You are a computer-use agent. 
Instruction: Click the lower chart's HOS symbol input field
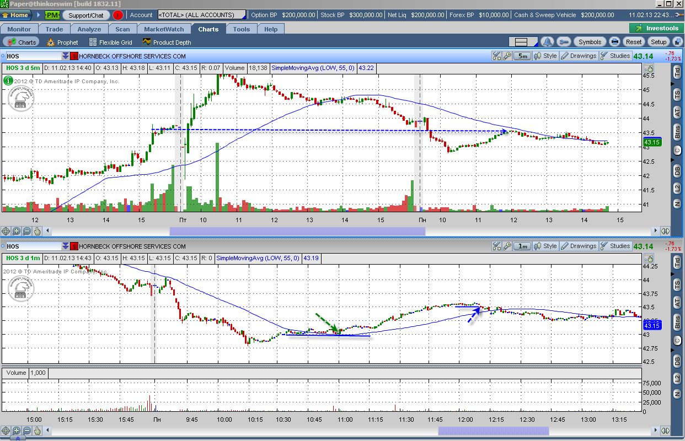point(33,246)
